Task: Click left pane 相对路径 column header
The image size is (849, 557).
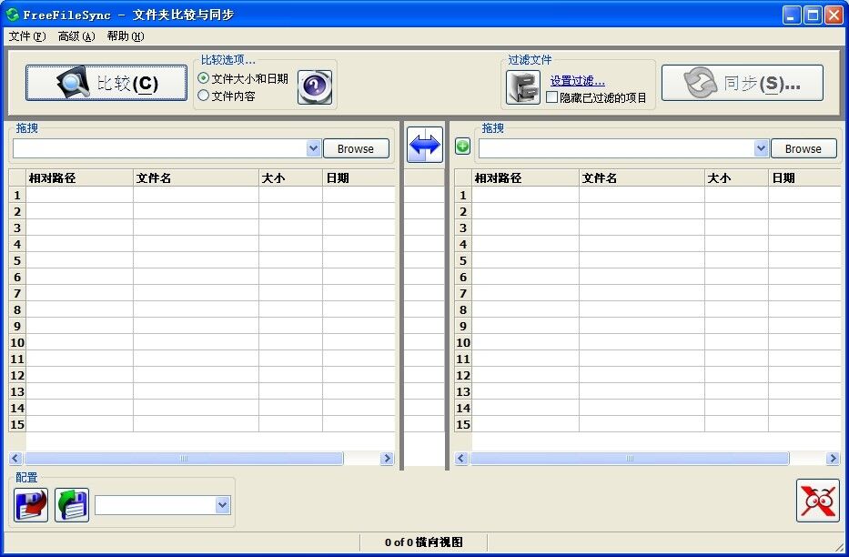Action: 79,177
